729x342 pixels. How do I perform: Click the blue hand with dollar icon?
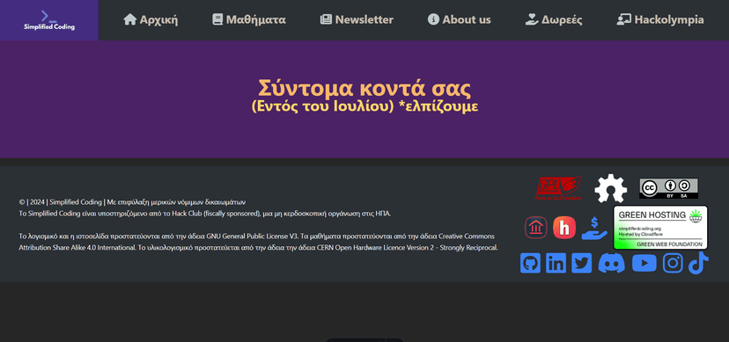pyautogui.click(x=594, y=229)
